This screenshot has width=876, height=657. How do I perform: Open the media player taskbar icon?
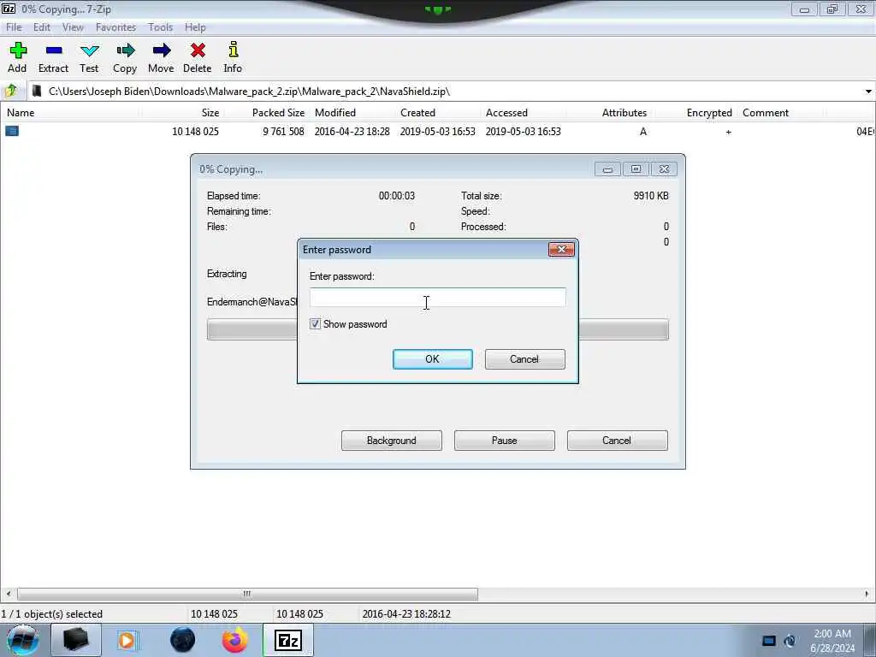(127, 640)
